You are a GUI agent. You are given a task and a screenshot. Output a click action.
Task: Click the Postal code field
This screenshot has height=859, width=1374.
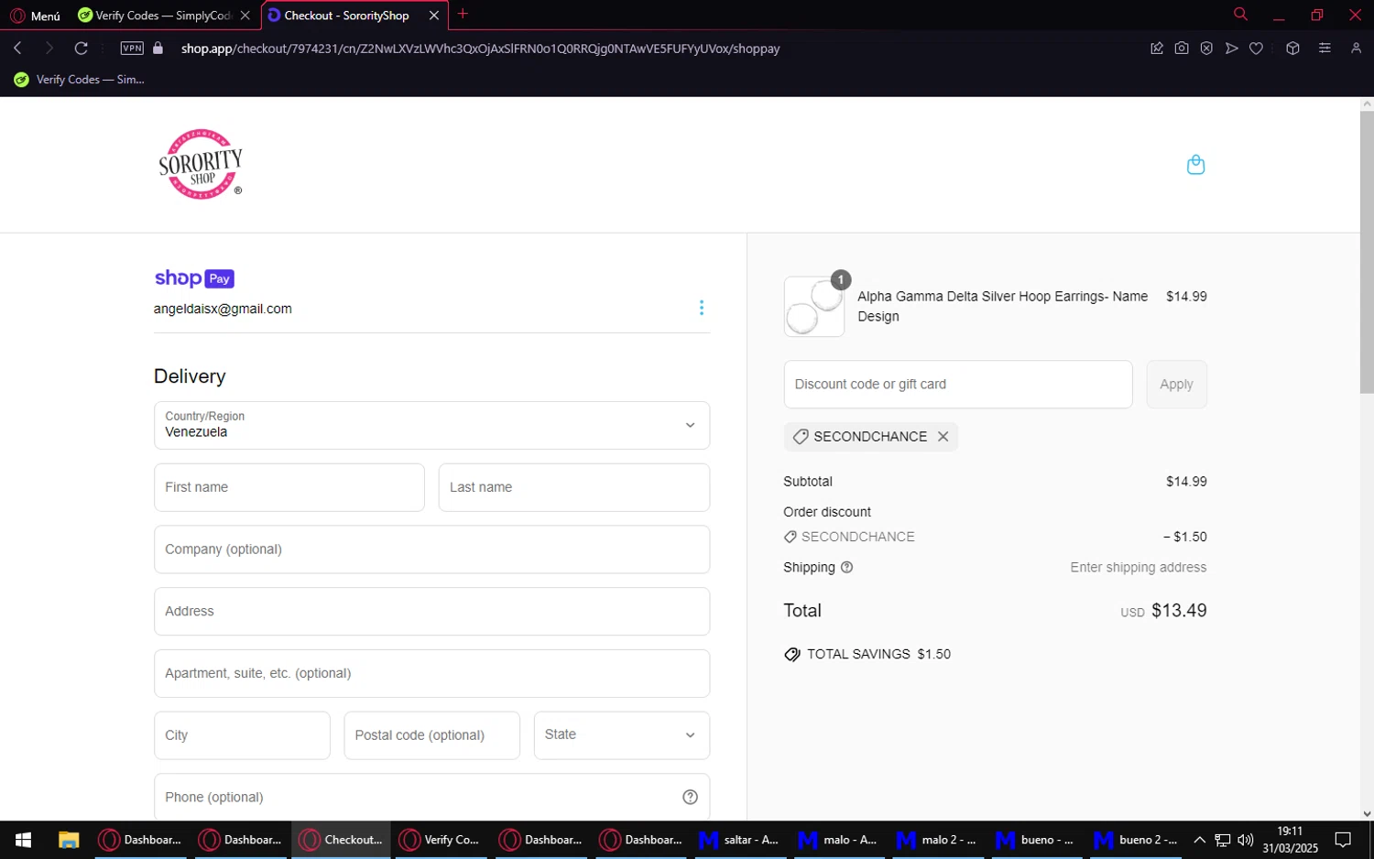[x=431, y=735]
